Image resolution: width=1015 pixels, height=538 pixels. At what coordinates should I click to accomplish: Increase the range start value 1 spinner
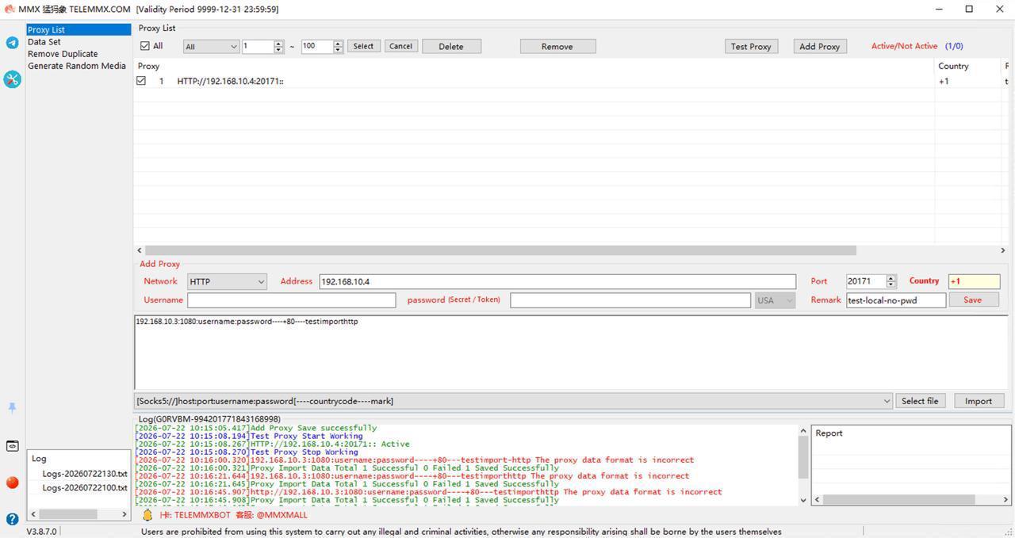278,43
